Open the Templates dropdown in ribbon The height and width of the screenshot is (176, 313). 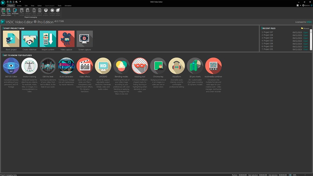pos(15,12)
